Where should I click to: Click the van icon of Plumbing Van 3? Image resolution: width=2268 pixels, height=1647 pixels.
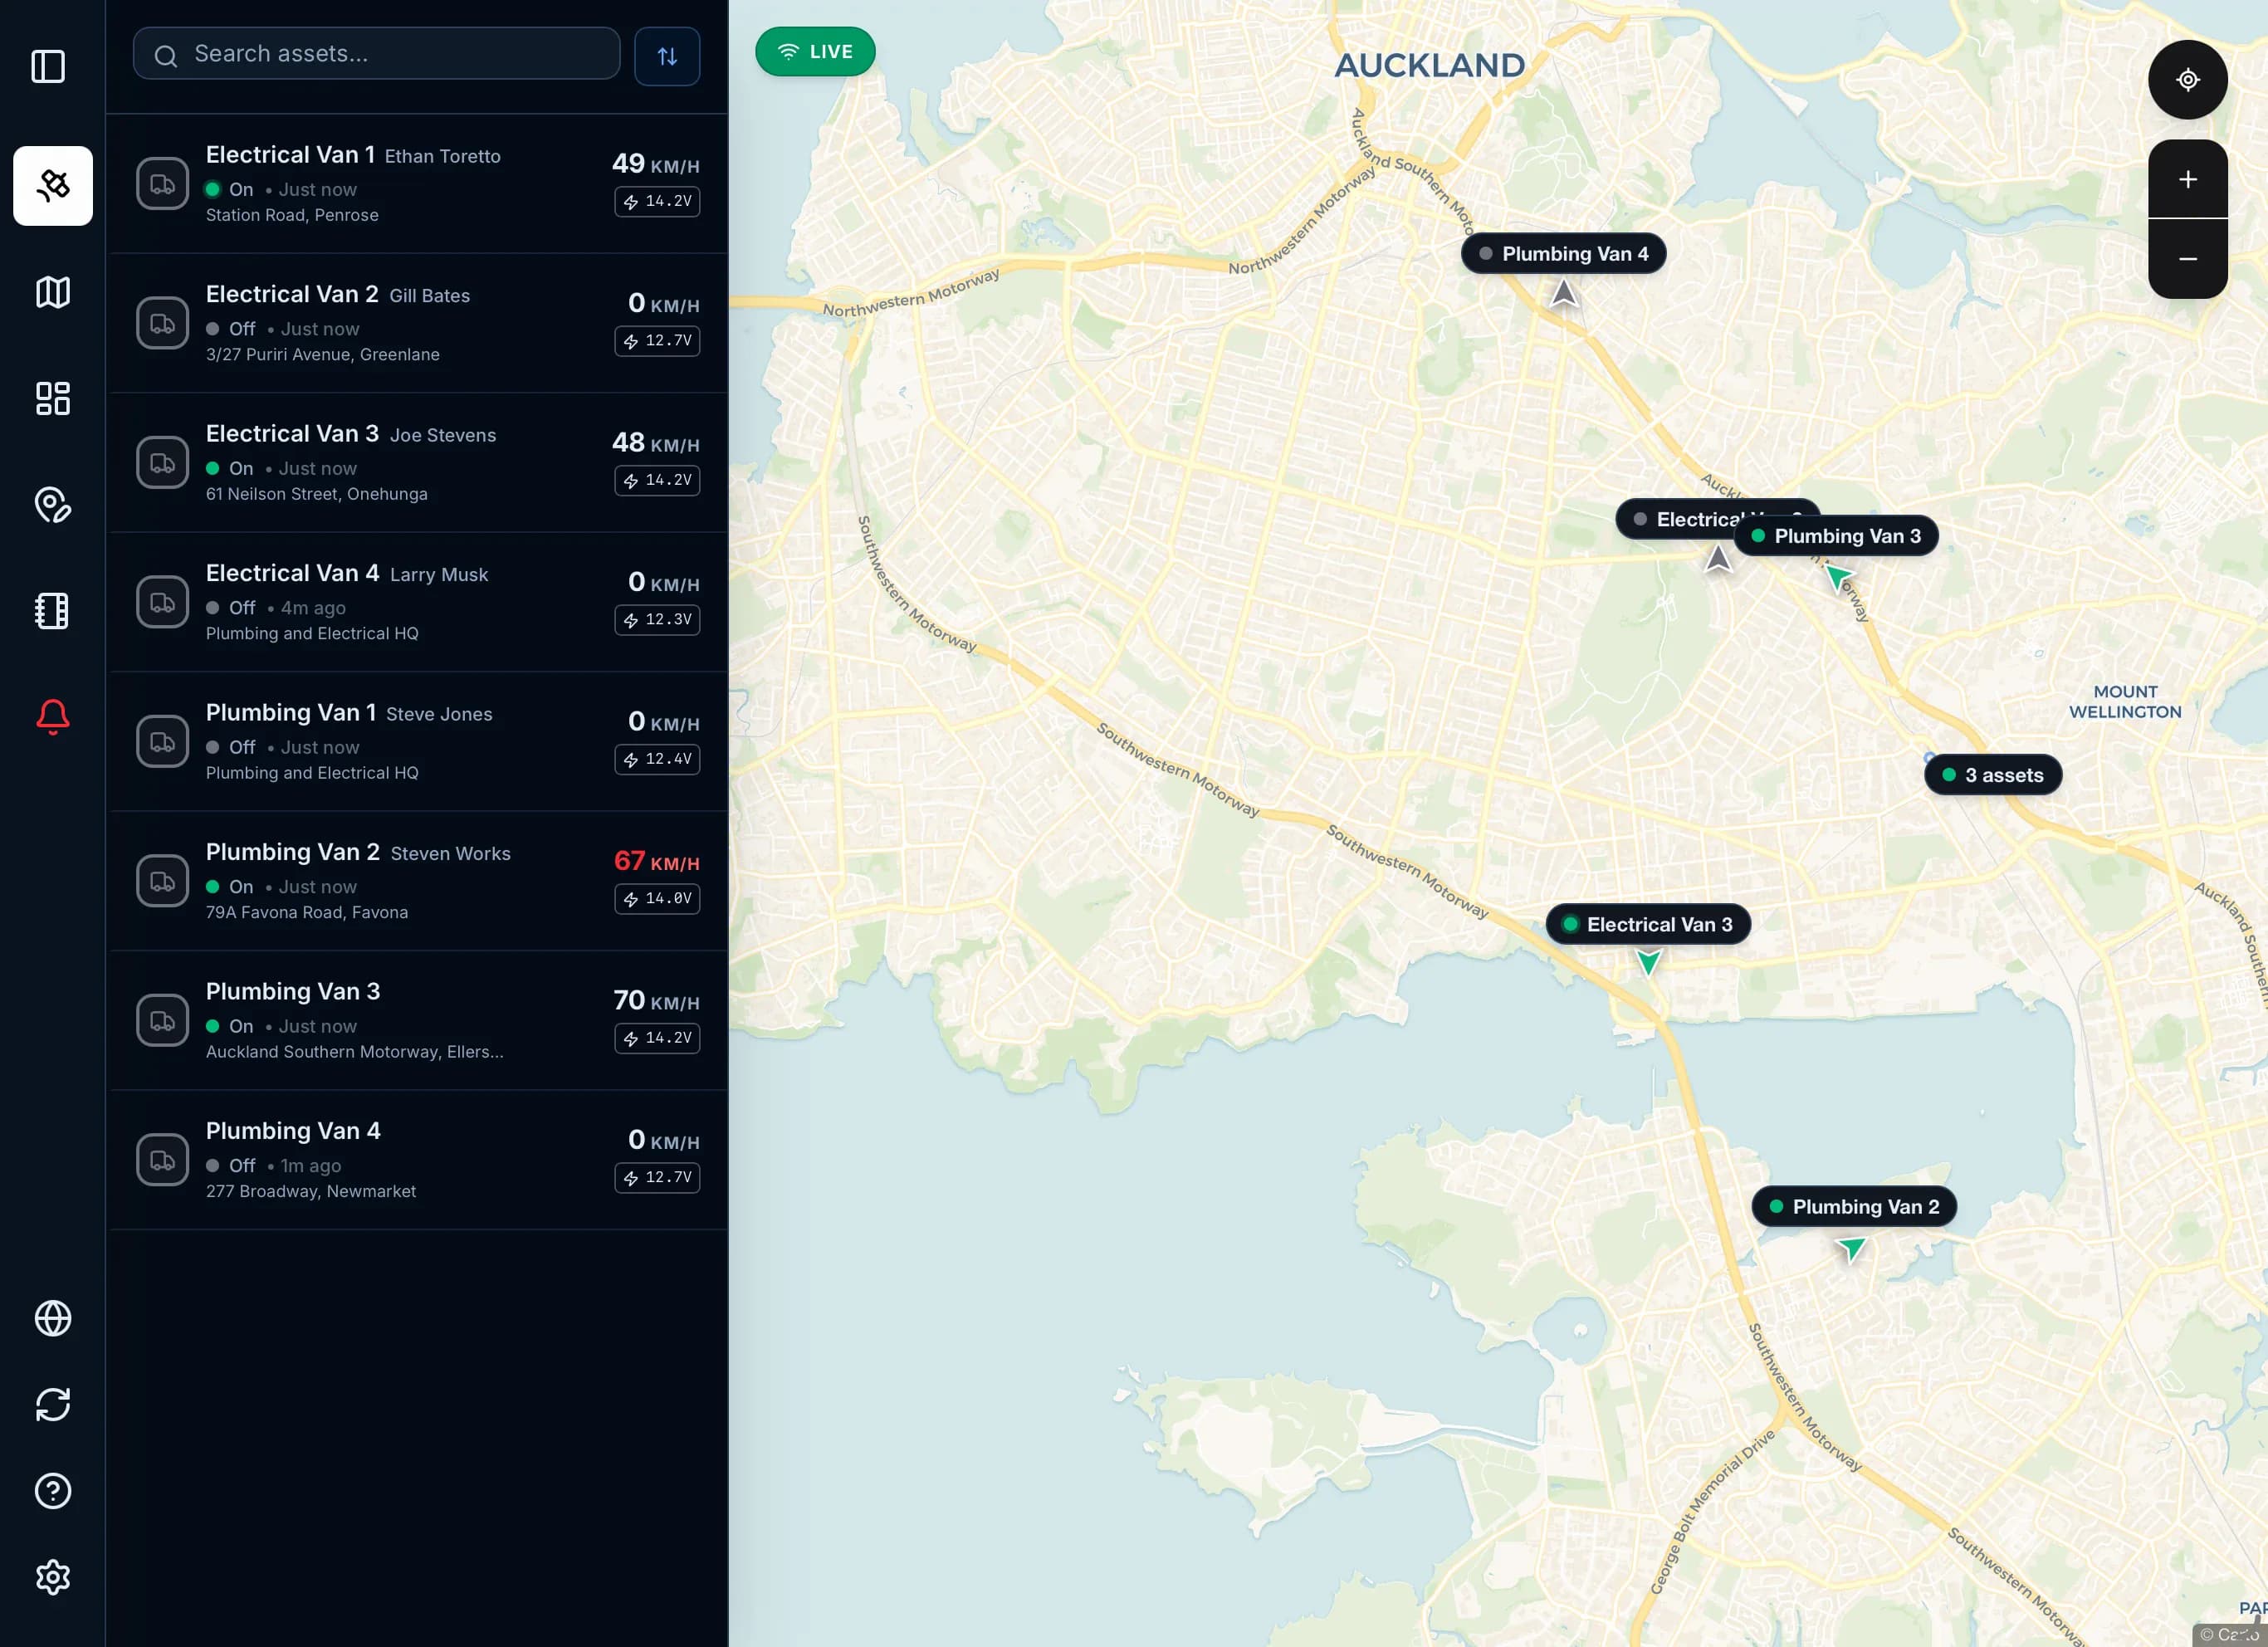point(162,1020)
